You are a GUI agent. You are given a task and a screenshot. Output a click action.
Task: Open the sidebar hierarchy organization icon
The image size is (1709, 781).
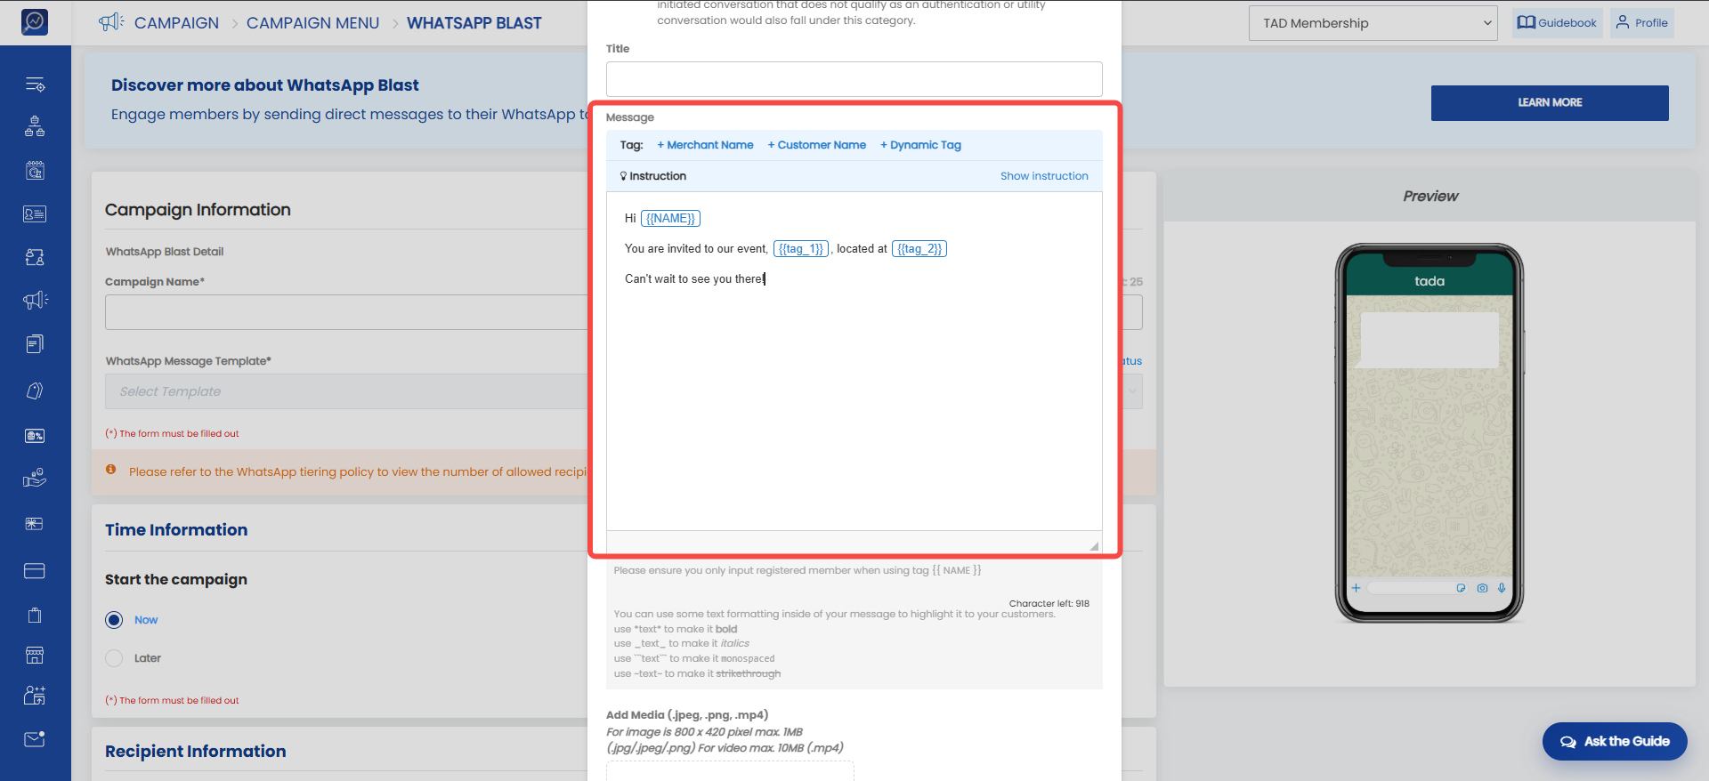click(x=35, y=126)
